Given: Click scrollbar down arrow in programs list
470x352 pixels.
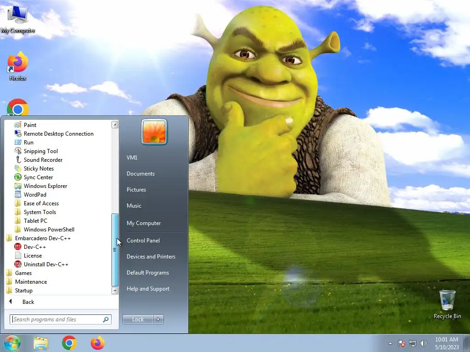Looking at the screenshot, I should coord(115,290).
